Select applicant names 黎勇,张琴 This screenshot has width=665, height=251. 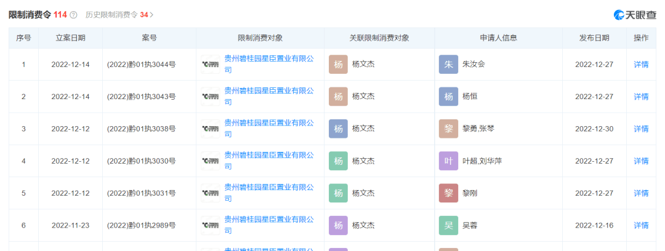click(x=478, y=129)
